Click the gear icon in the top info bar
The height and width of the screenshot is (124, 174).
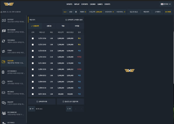tap(76, 12)
